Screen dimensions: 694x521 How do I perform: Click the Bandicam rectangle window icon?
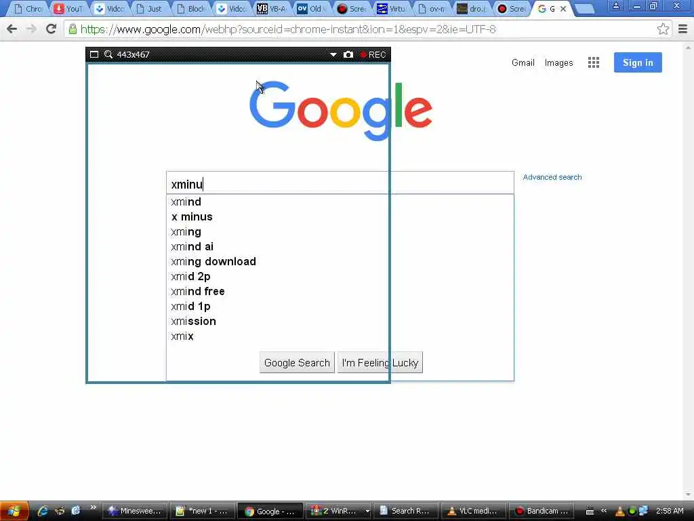(94, 54)
